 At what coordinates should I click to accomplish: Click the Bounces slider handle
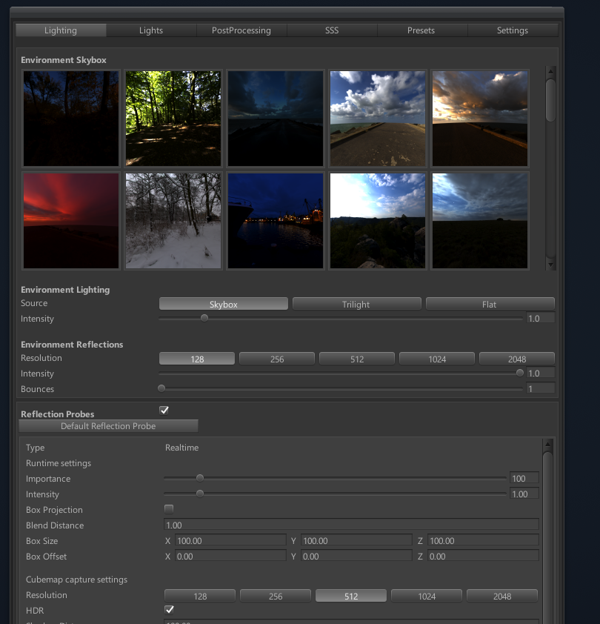161,388
